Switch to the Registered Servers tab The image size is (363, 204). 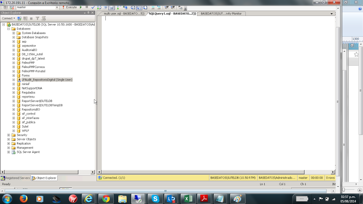[x=15, y=178]
